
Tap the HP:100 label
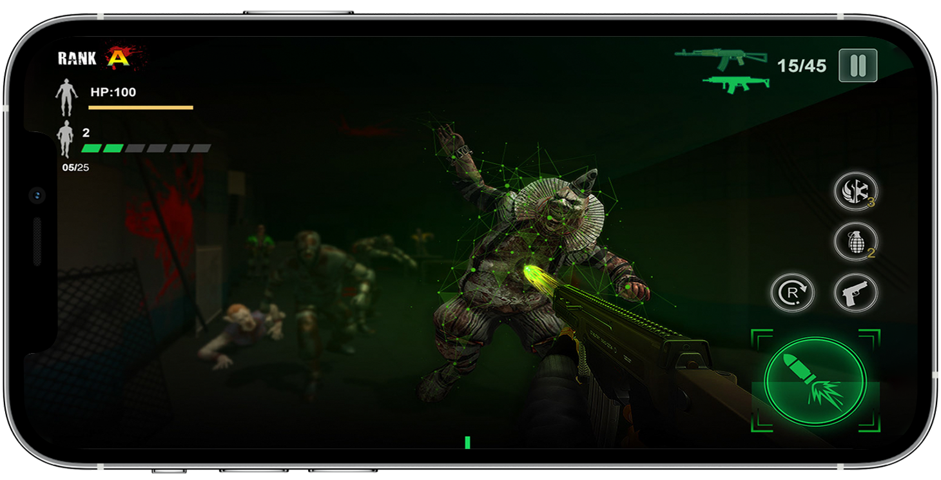[x=113, y=92]
